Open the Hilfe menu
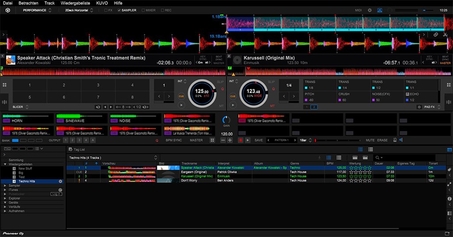The height and width of the screenshot is (237, 453). pyautogui.click(x=118, y=3)
